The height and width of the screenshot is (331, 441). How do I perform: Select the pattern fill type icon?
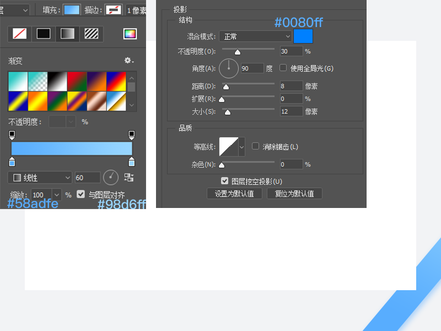point(92,34)
